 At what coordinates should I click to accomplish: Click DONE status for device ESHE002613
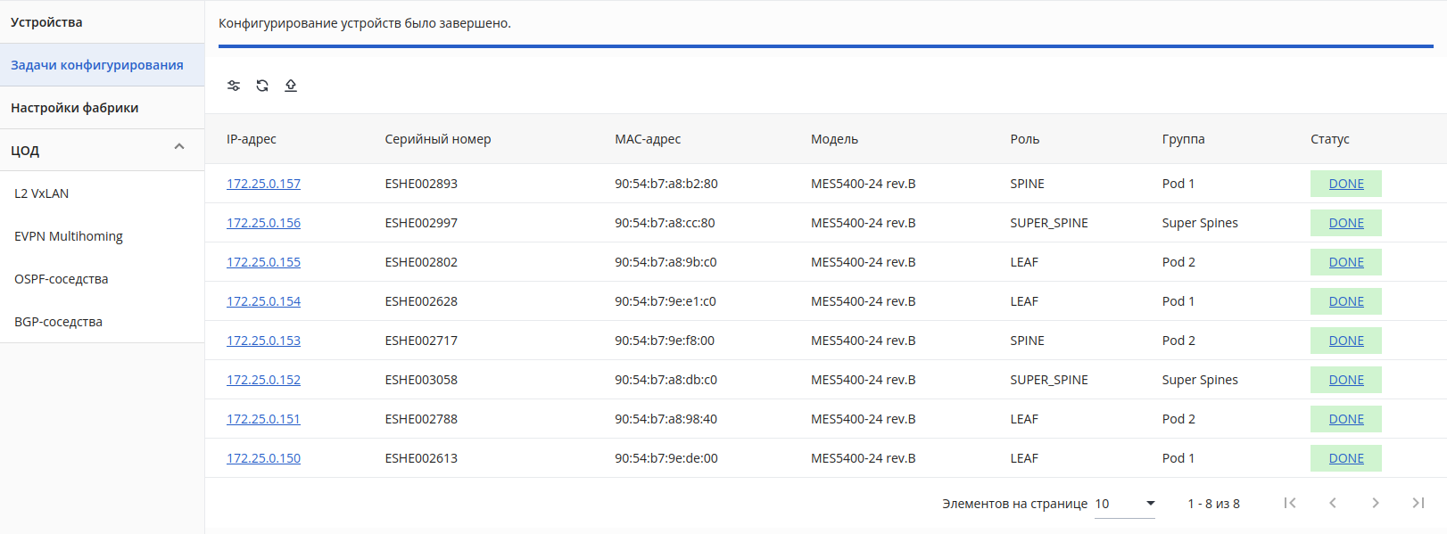1346,458
